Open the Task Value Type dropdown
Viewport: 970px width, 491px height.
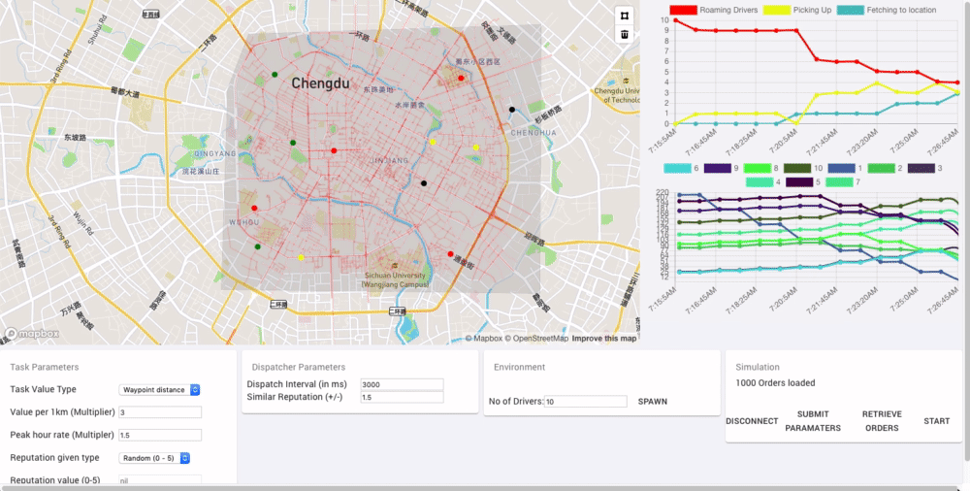160,389
